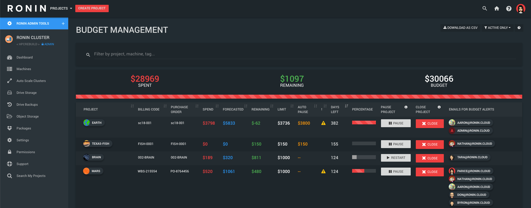
Task: Click ADMIN@RONIN.CLOUD email chip on EARTH
Action: [470, 131]
